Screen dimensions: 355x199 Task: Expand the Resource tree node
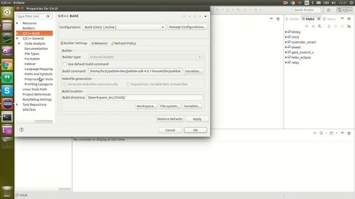tap(17, 23)
